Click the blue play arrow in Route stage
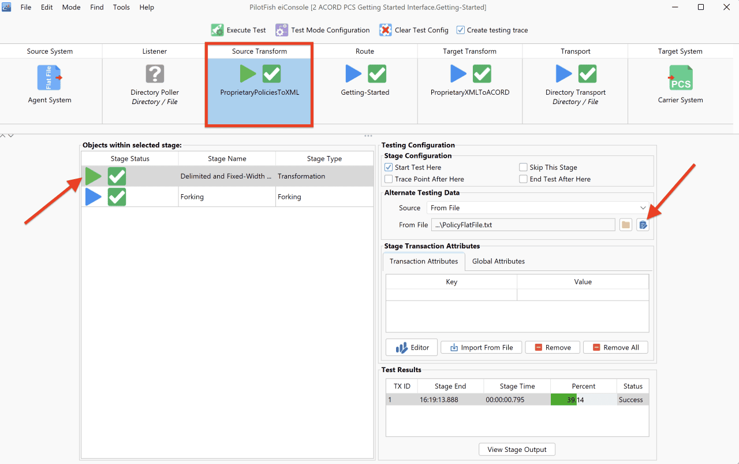739x464 pixels. [x=353, y=73]
